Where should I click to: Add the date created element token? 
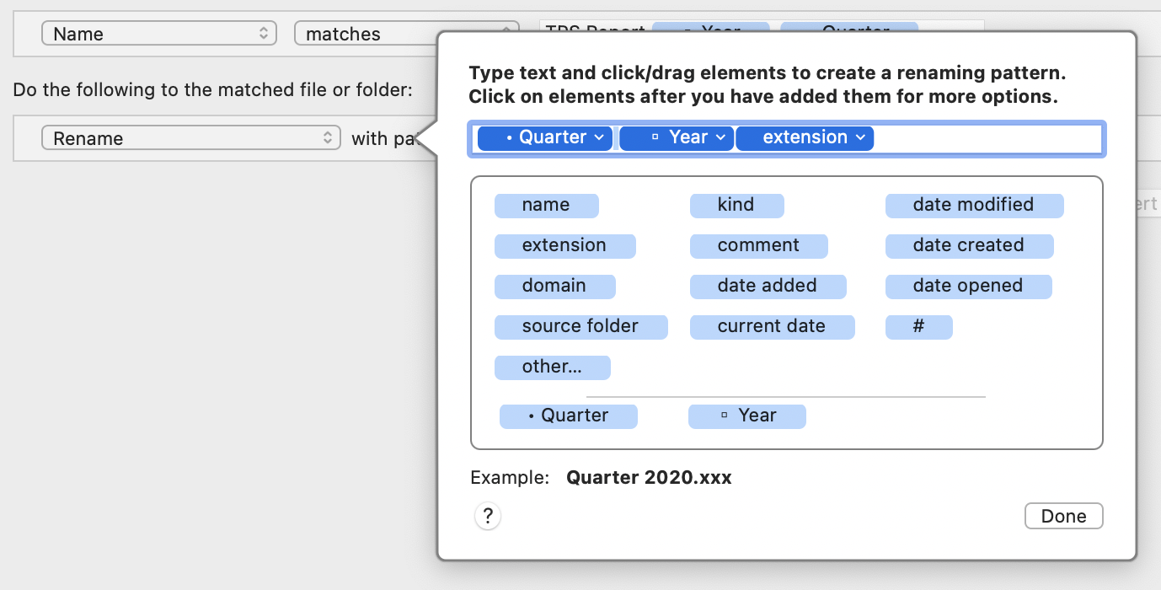pos(969,245)
